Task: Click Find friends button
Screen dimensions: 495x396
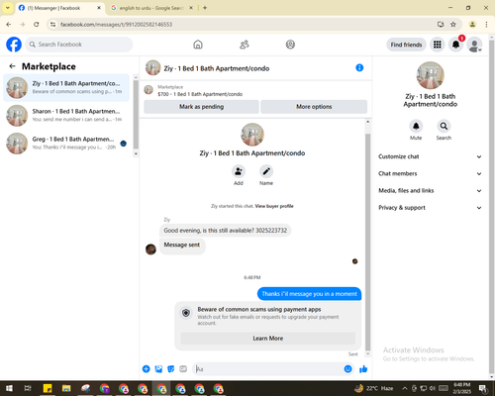Action: [406, 45]
